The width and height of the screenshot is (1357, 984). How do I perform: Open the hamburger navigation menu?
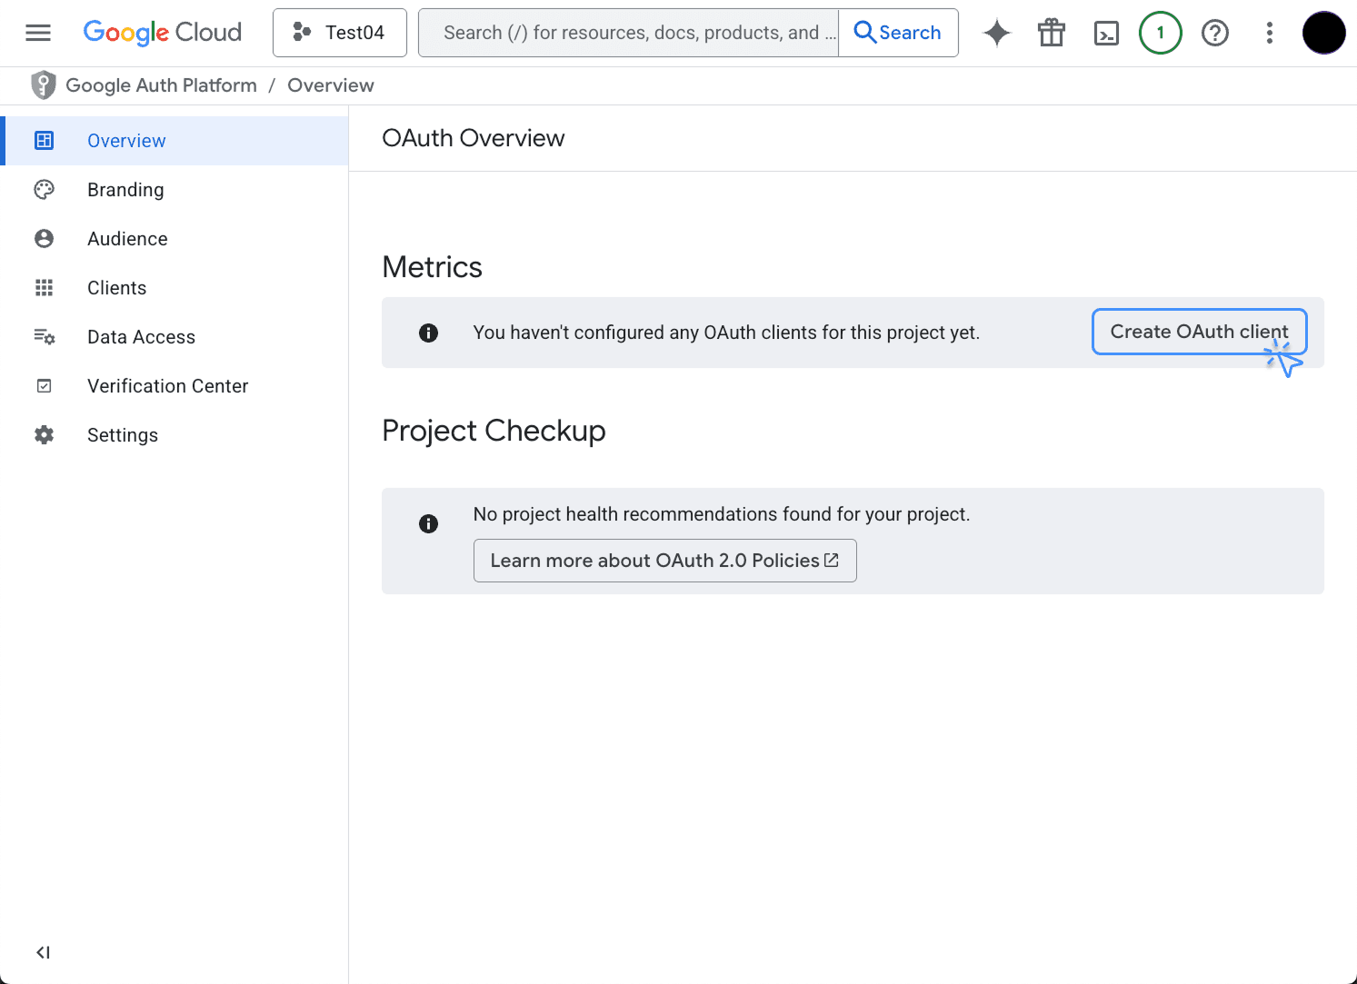tap(38, 33)
